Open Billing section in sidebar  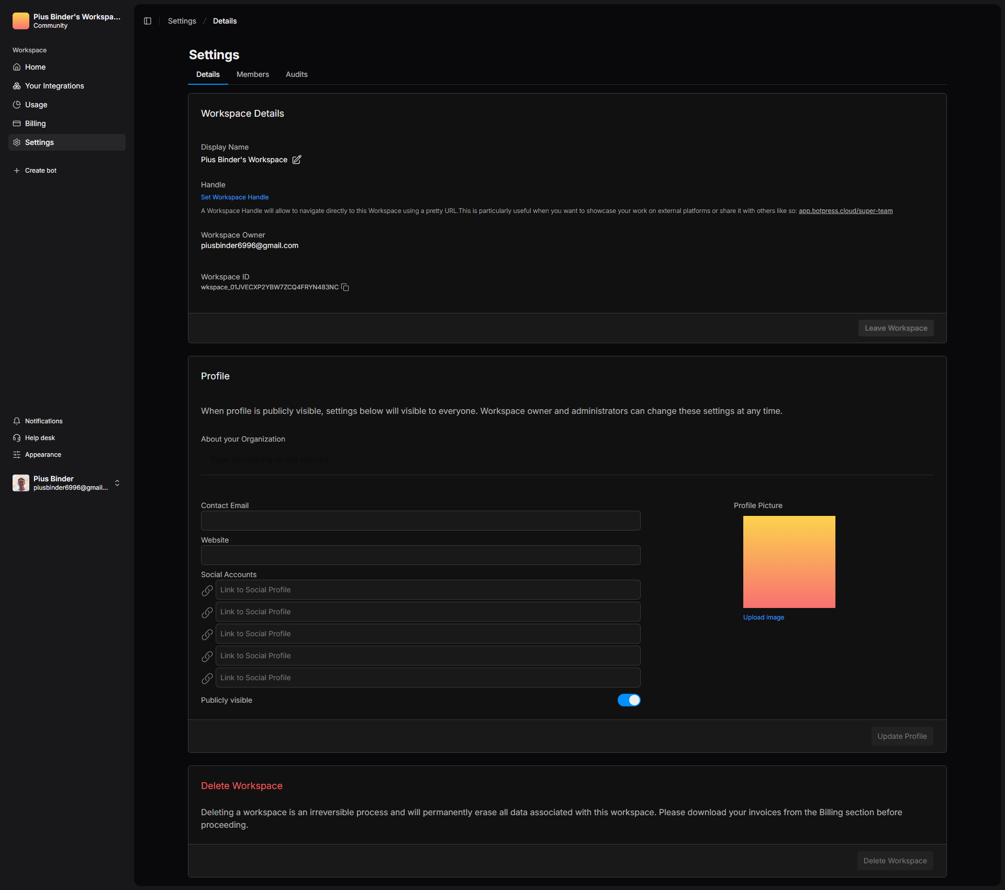tap(36, 123)
